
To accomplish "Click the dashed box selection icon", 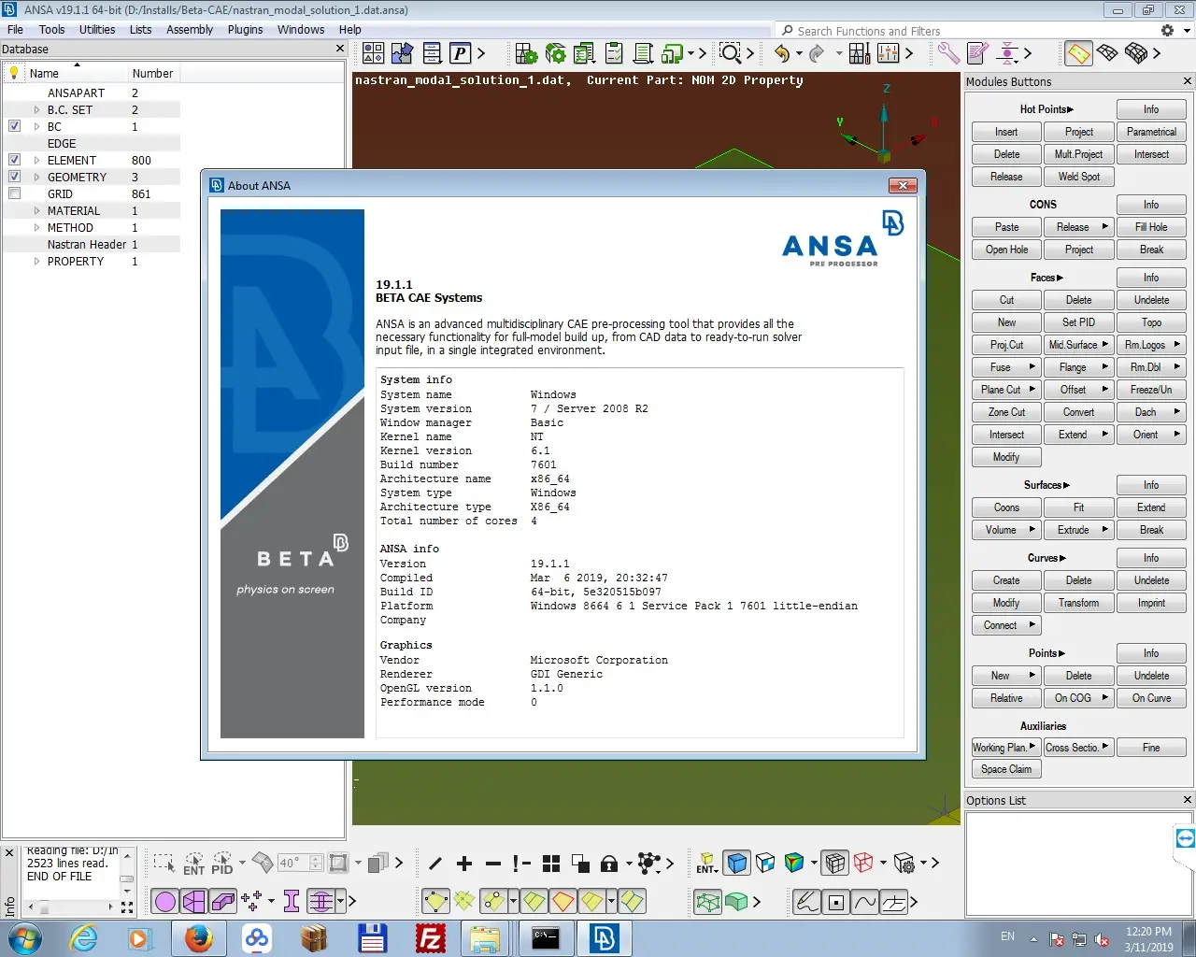I will point(164,864).
